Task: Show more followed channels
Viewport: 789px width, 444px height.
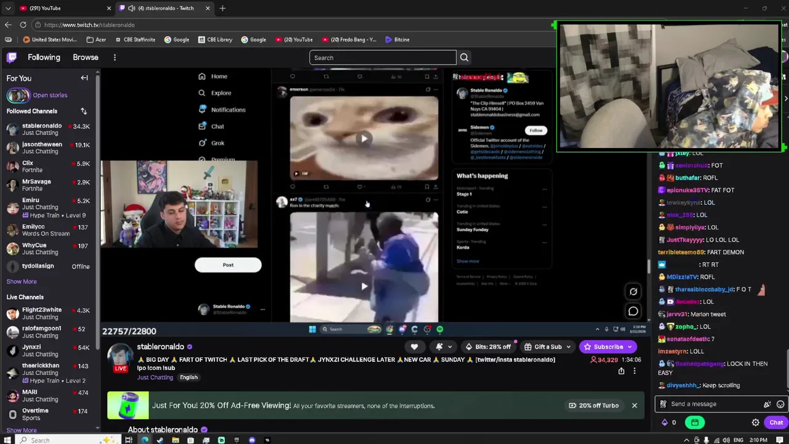Action: coord(22,281)
